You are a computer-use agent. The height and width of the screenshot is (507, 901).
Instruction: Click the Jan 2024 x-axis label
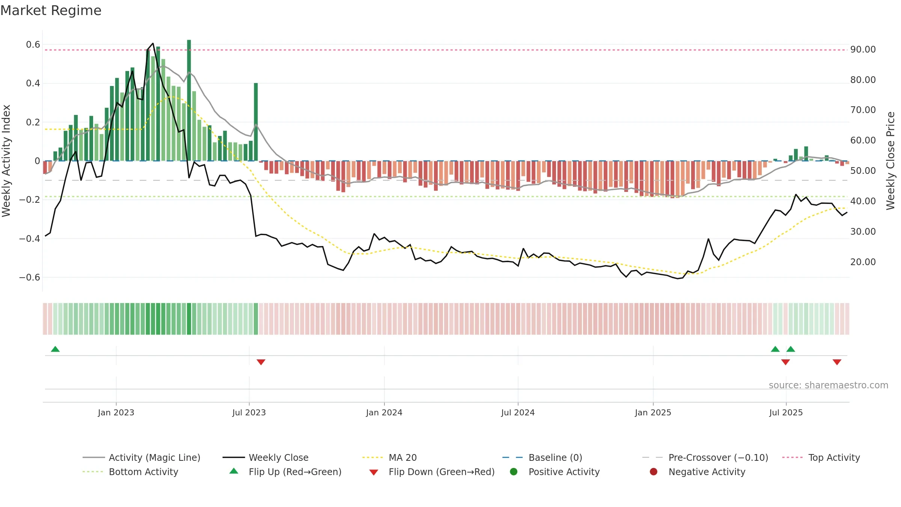(384, 412)
